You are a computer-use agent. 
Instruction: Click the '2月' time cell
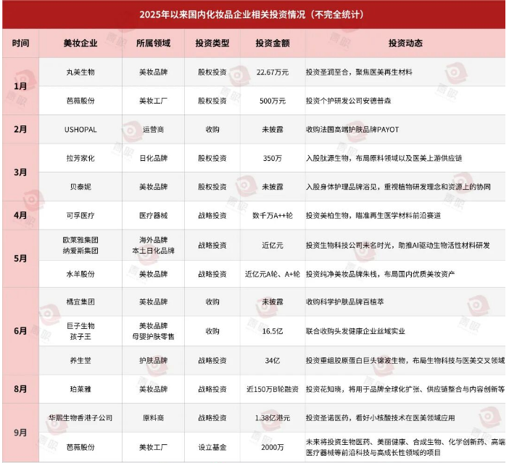click(20, 129)
